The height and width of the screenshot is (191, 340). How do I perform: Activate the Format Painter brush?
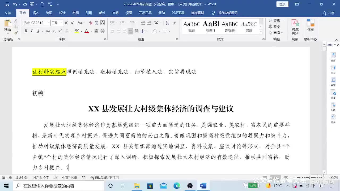coord(16,33)
